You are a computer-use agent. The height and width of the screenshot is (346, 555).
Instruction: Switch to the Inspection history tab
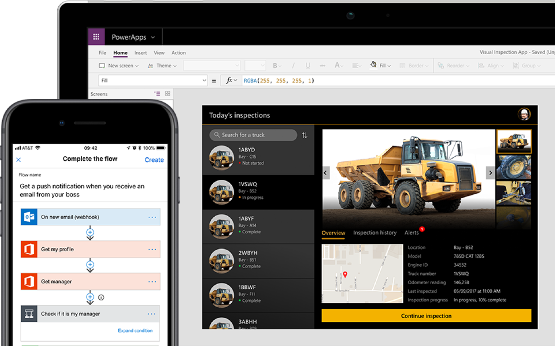click(375, 233)
